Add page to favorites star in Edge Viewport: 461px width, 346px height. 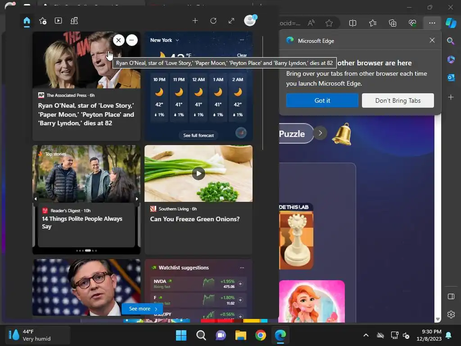click(x=329, y=23)
